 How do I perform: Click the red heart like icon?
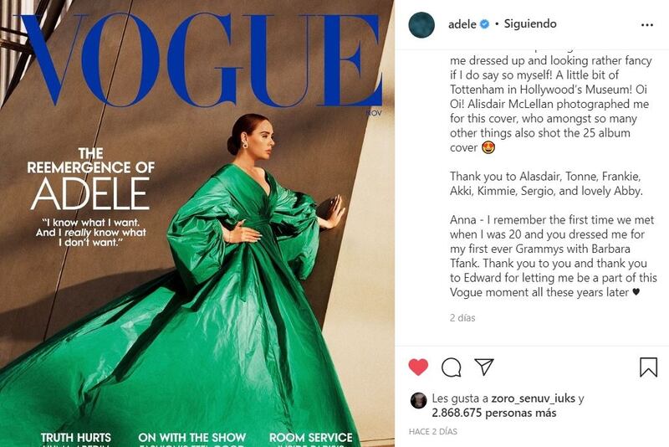pos(418,367)
